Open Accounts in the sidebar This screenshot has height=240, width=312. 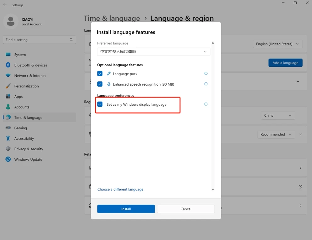(x=39, y=107)
